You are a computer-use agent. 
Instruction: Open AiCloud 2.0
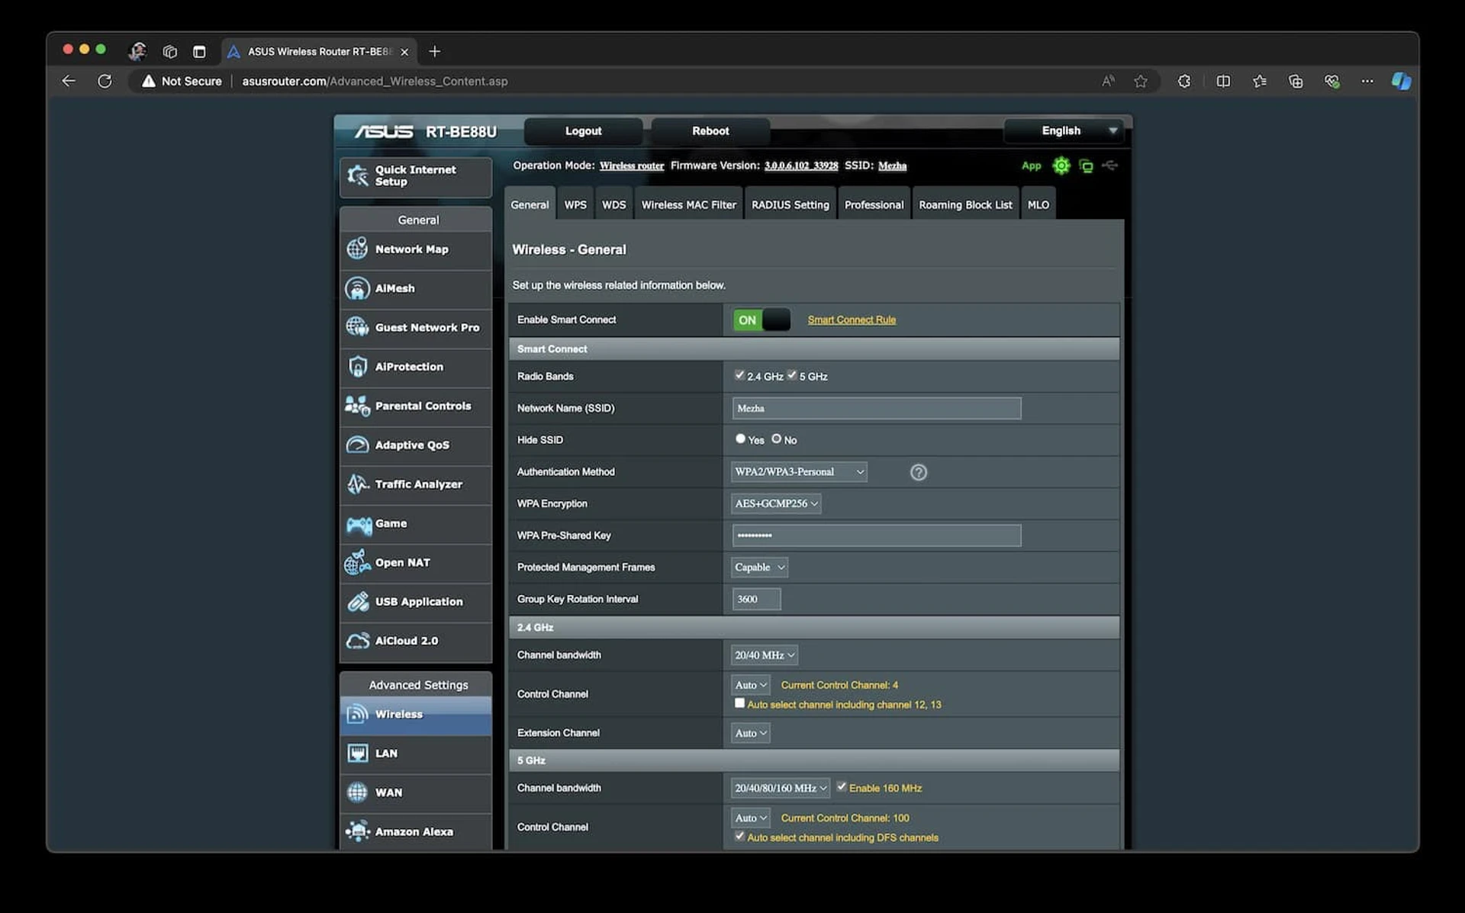416,641
